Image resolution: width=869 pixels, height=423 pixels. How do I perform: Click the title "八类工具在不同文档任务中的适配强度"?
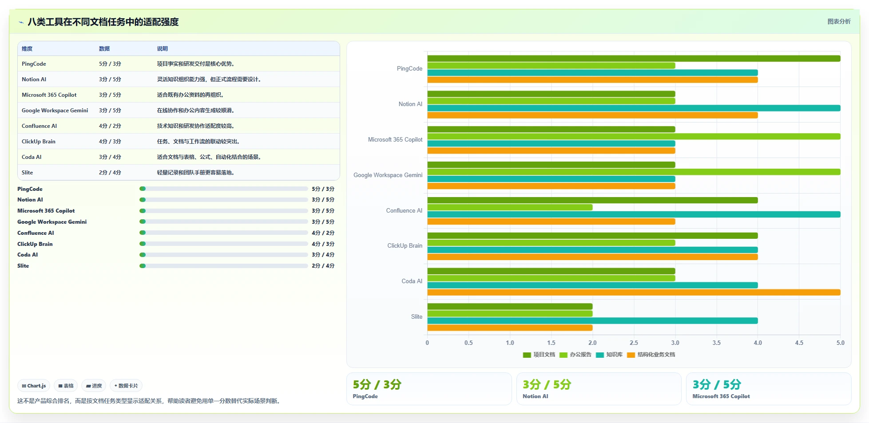pos(103,22)
